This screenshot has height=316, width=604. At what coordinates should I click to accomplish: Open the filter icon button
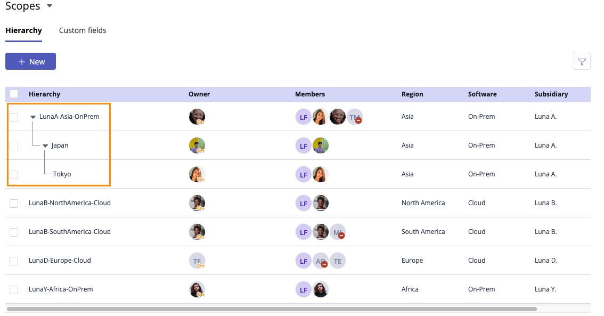(582, 62)
